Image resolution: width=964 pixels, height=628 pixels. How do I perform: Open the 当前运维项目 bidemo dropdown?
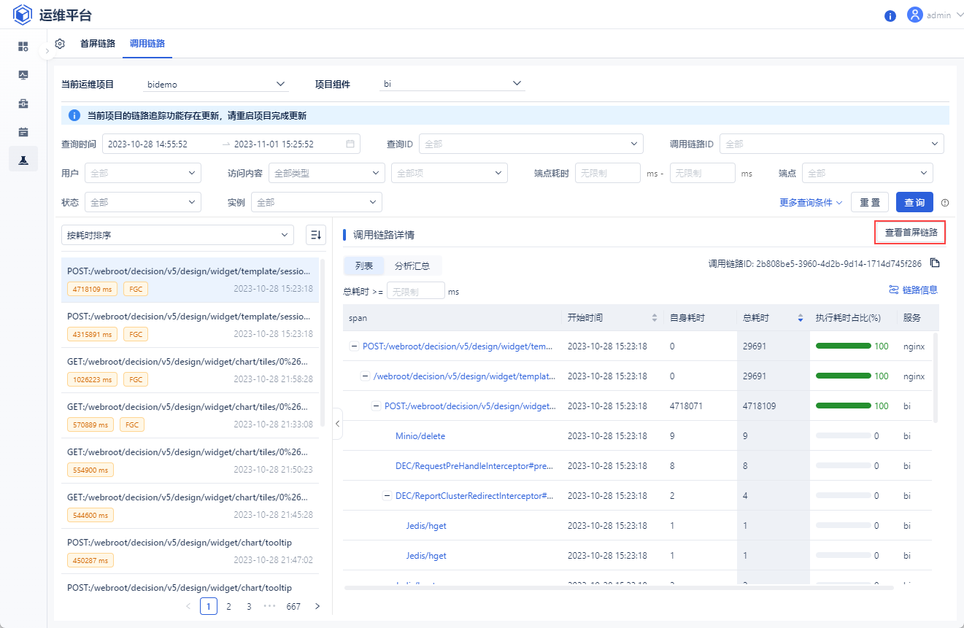coord(216,84)
